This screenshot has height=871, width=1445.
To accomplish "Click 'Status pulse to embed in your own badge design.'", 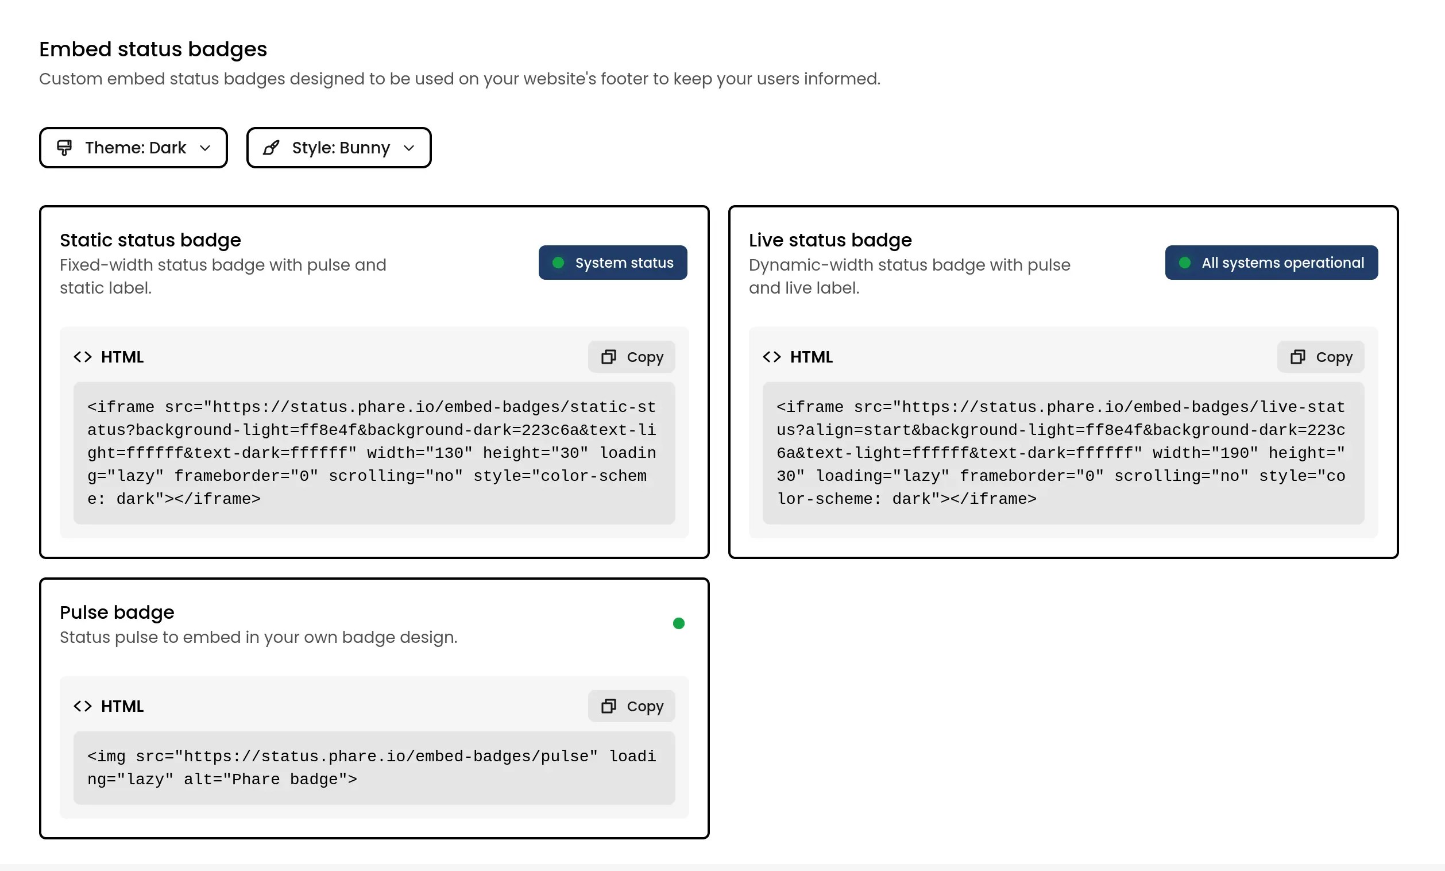I will point(258,637).
